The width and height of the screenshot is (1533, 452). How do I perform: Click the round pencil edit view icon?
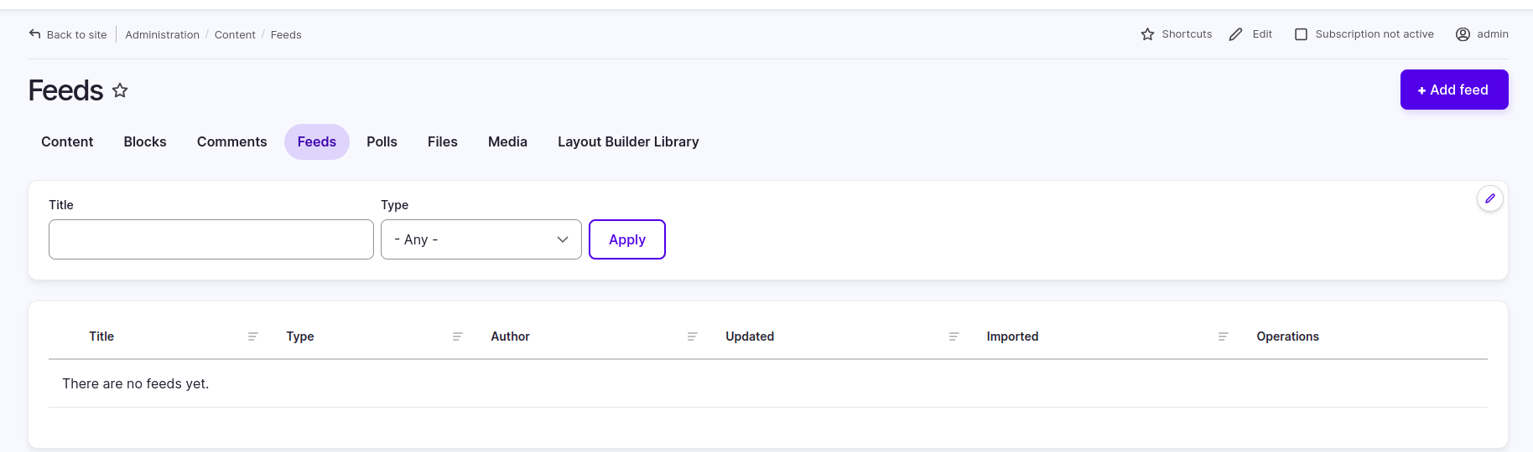(1490, 198)
